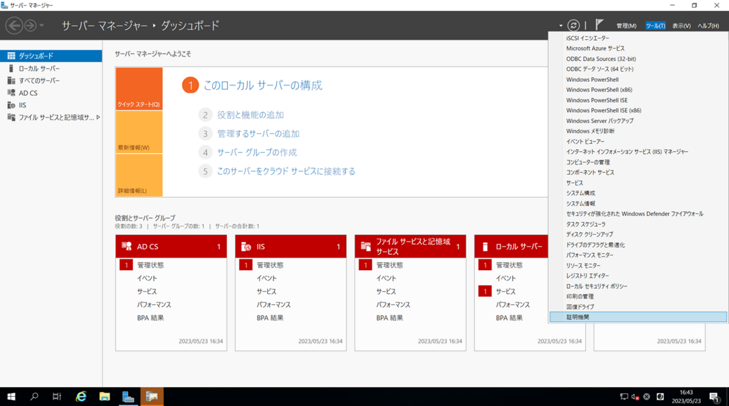This screenshot has height=406, width=729.
Task: Click the ダッシュボード sidebar icon
Action: click(11, 56)
